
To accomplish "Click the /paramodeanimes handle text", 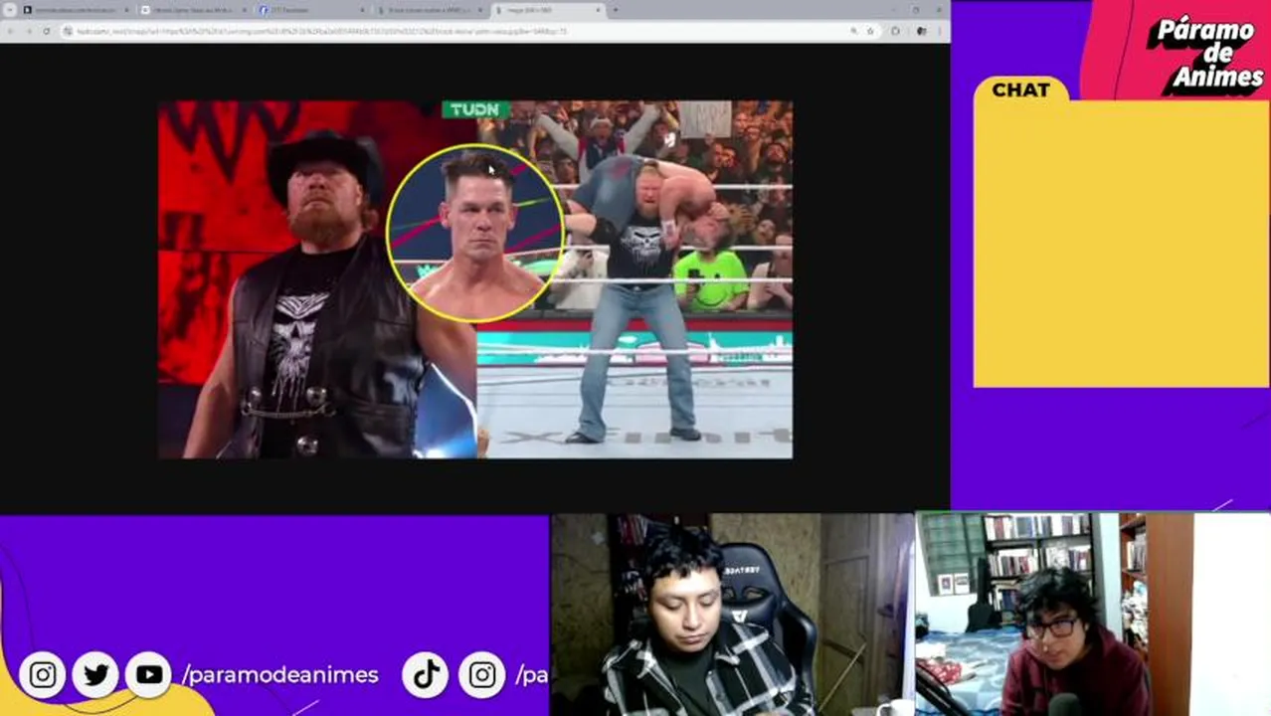I will [x=280, y=675].
